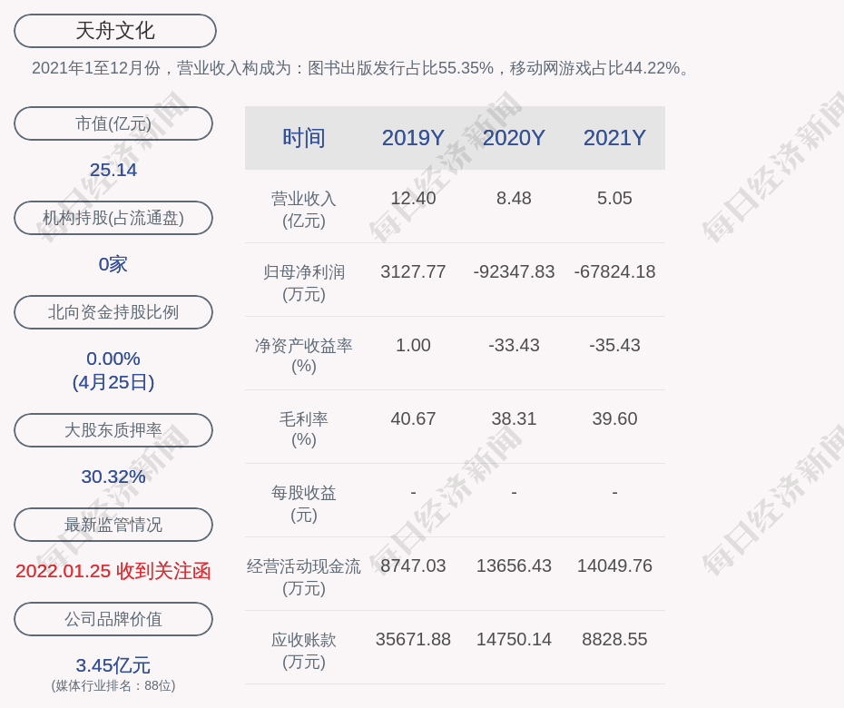Select net profit value -67824.18
Image resolution: width=844 pixels, height=708 pixels.
tap(614, 271)
